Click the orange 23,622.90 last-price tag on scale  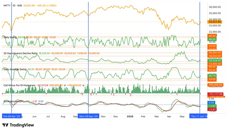[x=215, y=22]
